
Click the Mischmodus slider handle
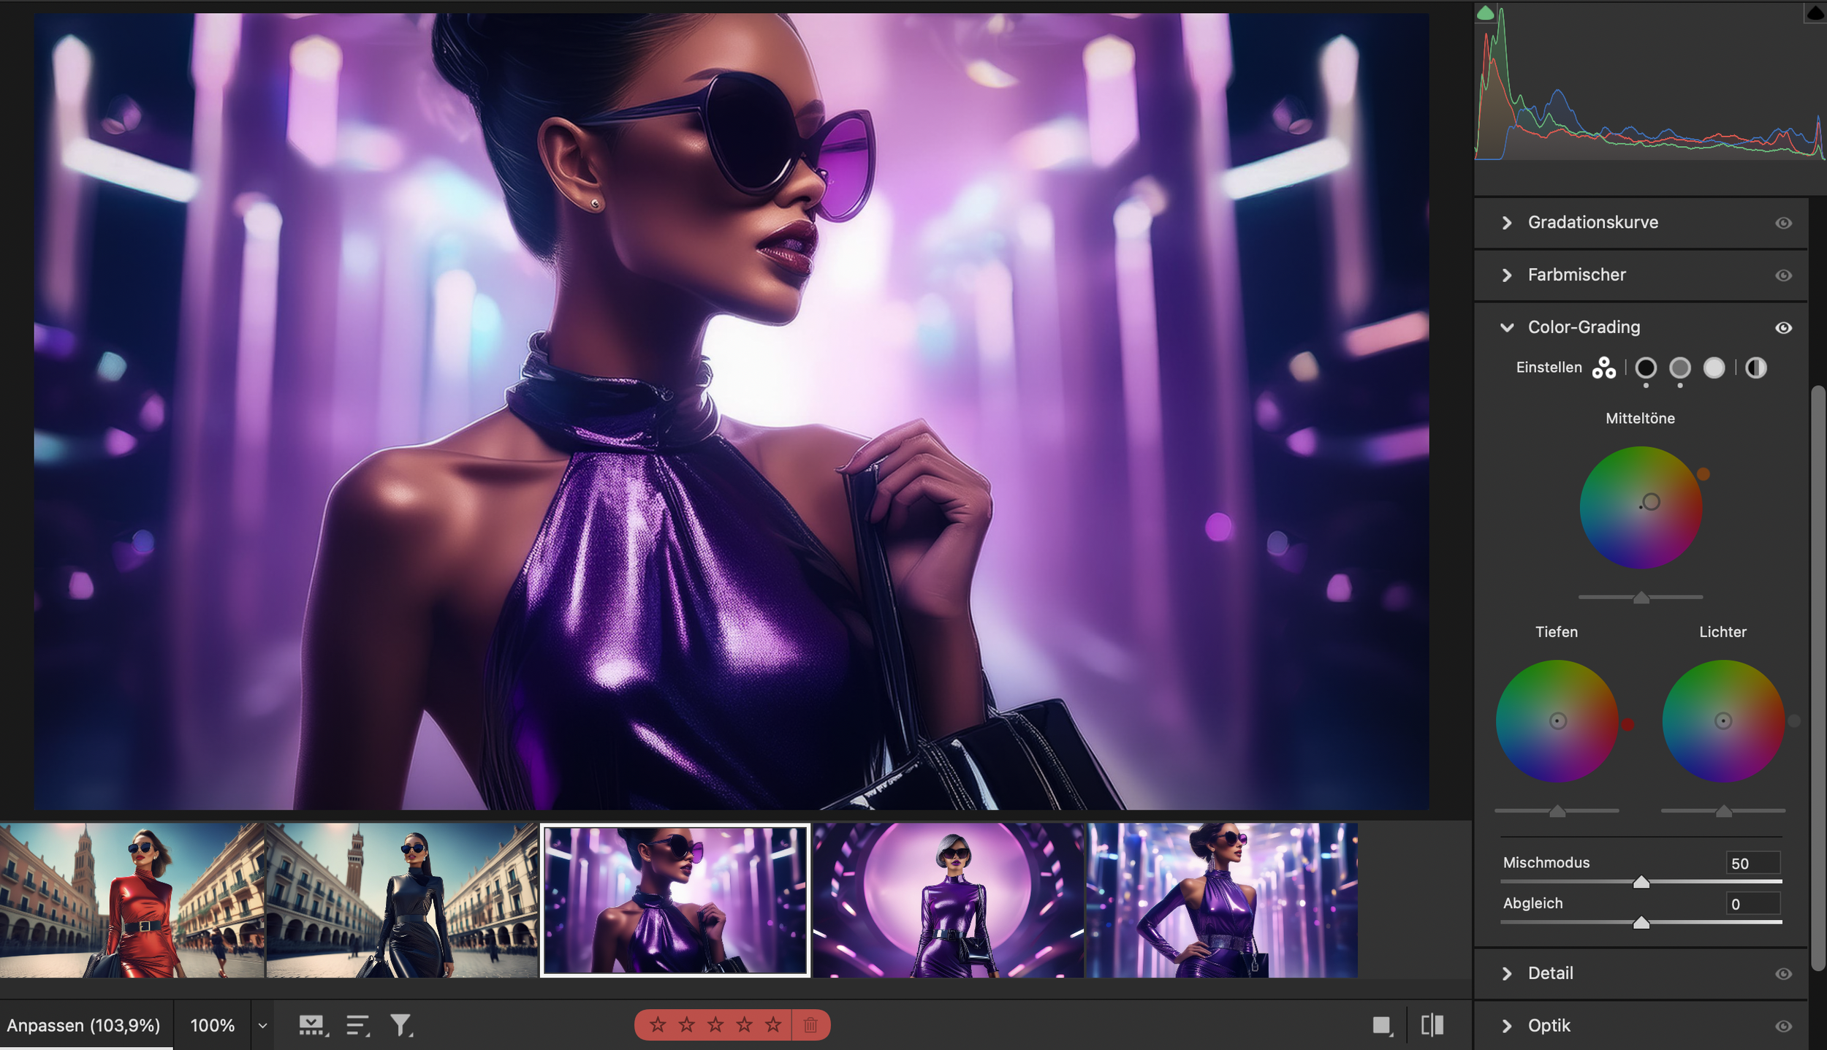(1641, 882)
